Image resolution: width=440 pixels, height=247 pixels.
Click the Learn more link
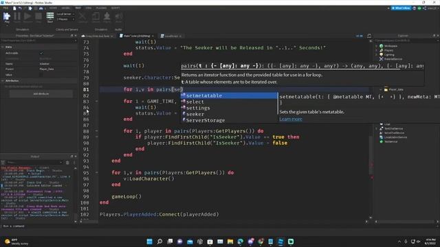(x=291, y=119)
